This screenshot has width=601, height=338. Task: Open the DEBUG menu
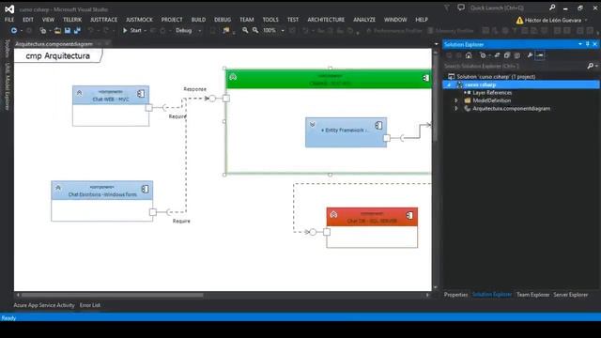(x=223, y=20)
